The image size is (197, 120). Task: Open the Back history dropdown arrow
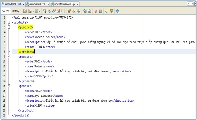click(x=33, y=11)
